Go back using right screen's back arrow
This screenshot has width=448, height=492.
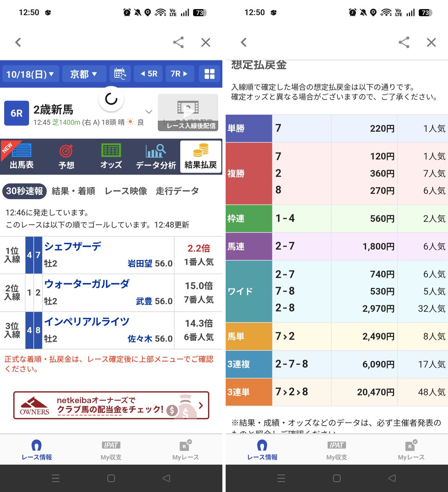pos(244,42)
